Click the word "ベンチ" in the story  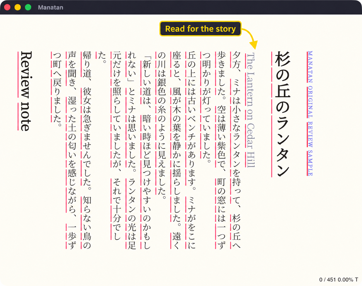[x=191, y=127]
